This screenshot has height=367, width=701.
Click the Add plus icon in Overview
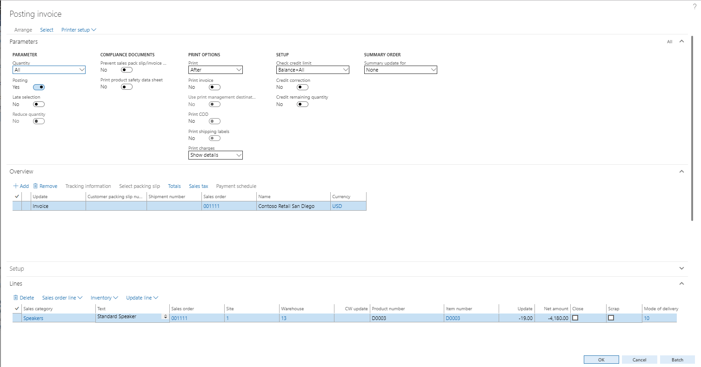(16, 186)
